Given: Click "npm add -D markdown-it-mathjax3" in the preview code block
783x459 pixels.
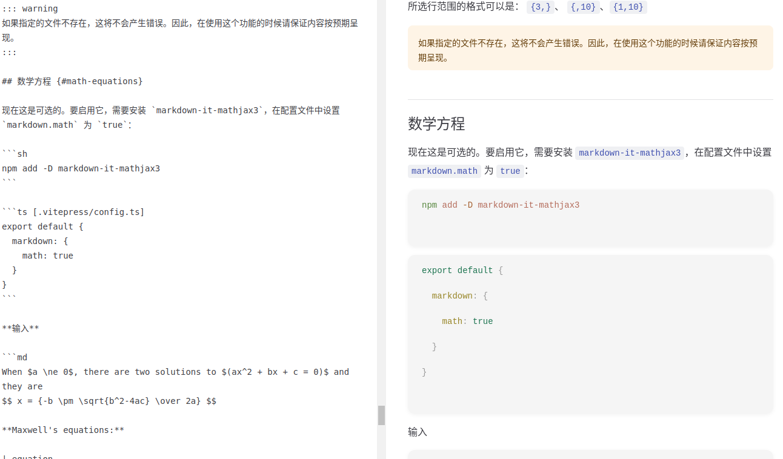Looking at the screenshot, I should click(501, 205).
